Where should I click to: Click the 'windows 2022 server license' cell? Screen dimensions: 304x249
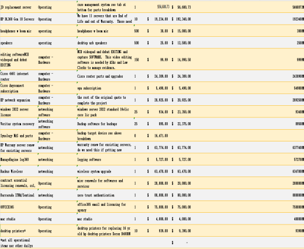[x=19, y=112]
